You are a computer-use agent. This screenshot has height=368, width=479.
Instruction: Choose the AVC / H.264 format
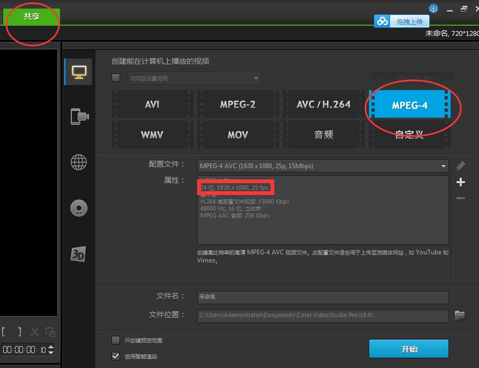tap(324, 104)
